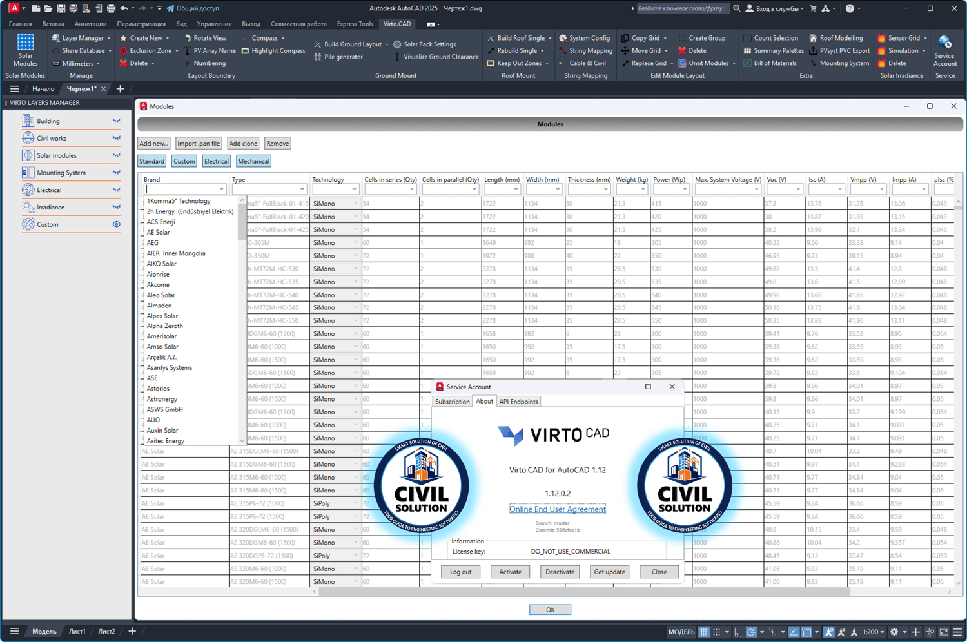Toggle the Standard modules filter
967x642 pixels.
151,161
